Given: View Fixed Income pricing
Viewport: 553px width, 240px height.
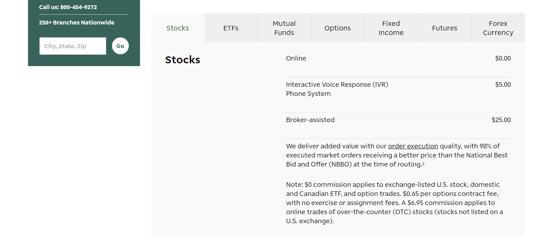Looking at the screenshot, I should (391, 28).
